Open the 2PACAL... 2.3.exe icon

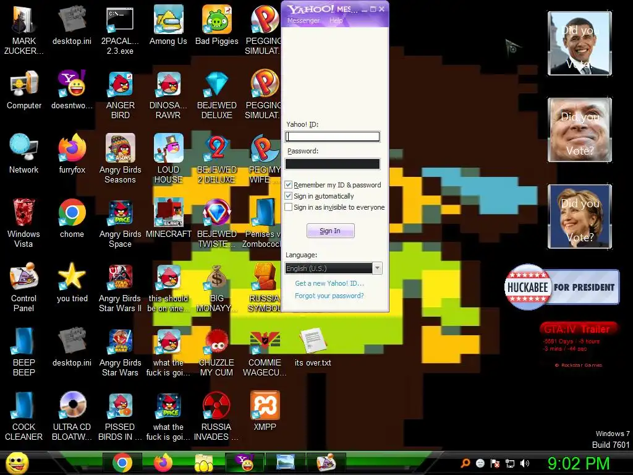coord(121,30)
